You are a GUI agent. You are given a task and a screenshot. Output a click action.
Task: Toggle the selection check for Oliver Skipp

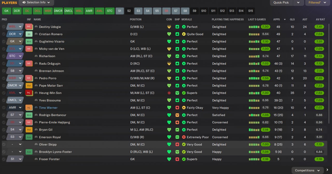coord(4,145)
